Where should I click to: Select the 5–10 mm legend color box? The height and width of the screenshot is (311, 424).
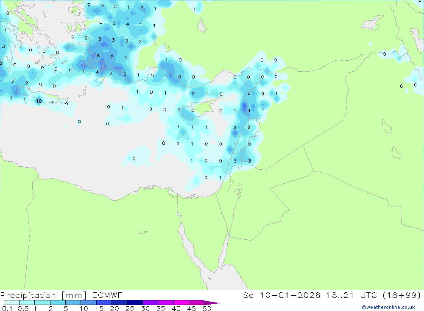coord(73,303)
